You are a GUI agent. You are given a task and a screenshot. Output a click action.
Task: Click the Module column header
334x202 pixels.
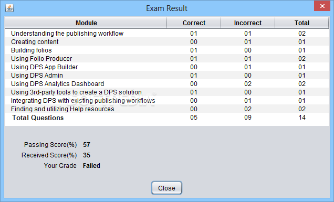click(86, 23)
